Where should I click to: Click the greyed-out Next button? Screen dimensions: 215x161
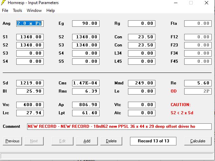[x=34, y=141]
